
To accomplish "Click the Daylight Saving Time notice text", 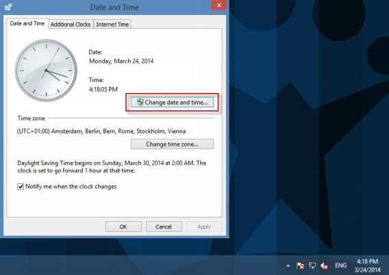I will (x=112, y=167).
